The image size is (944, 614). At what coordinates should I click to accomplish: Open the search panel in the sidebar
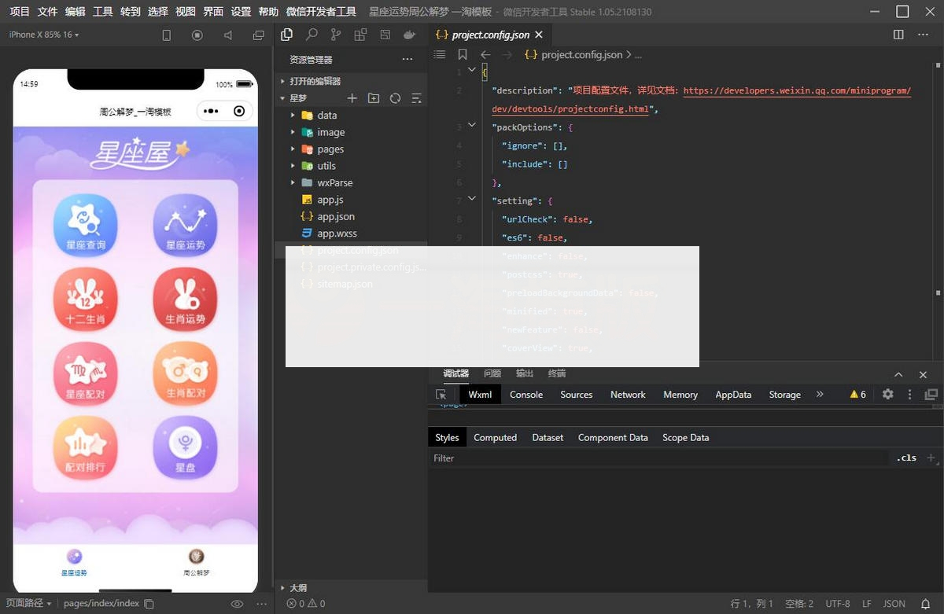(x=312, y=35)
